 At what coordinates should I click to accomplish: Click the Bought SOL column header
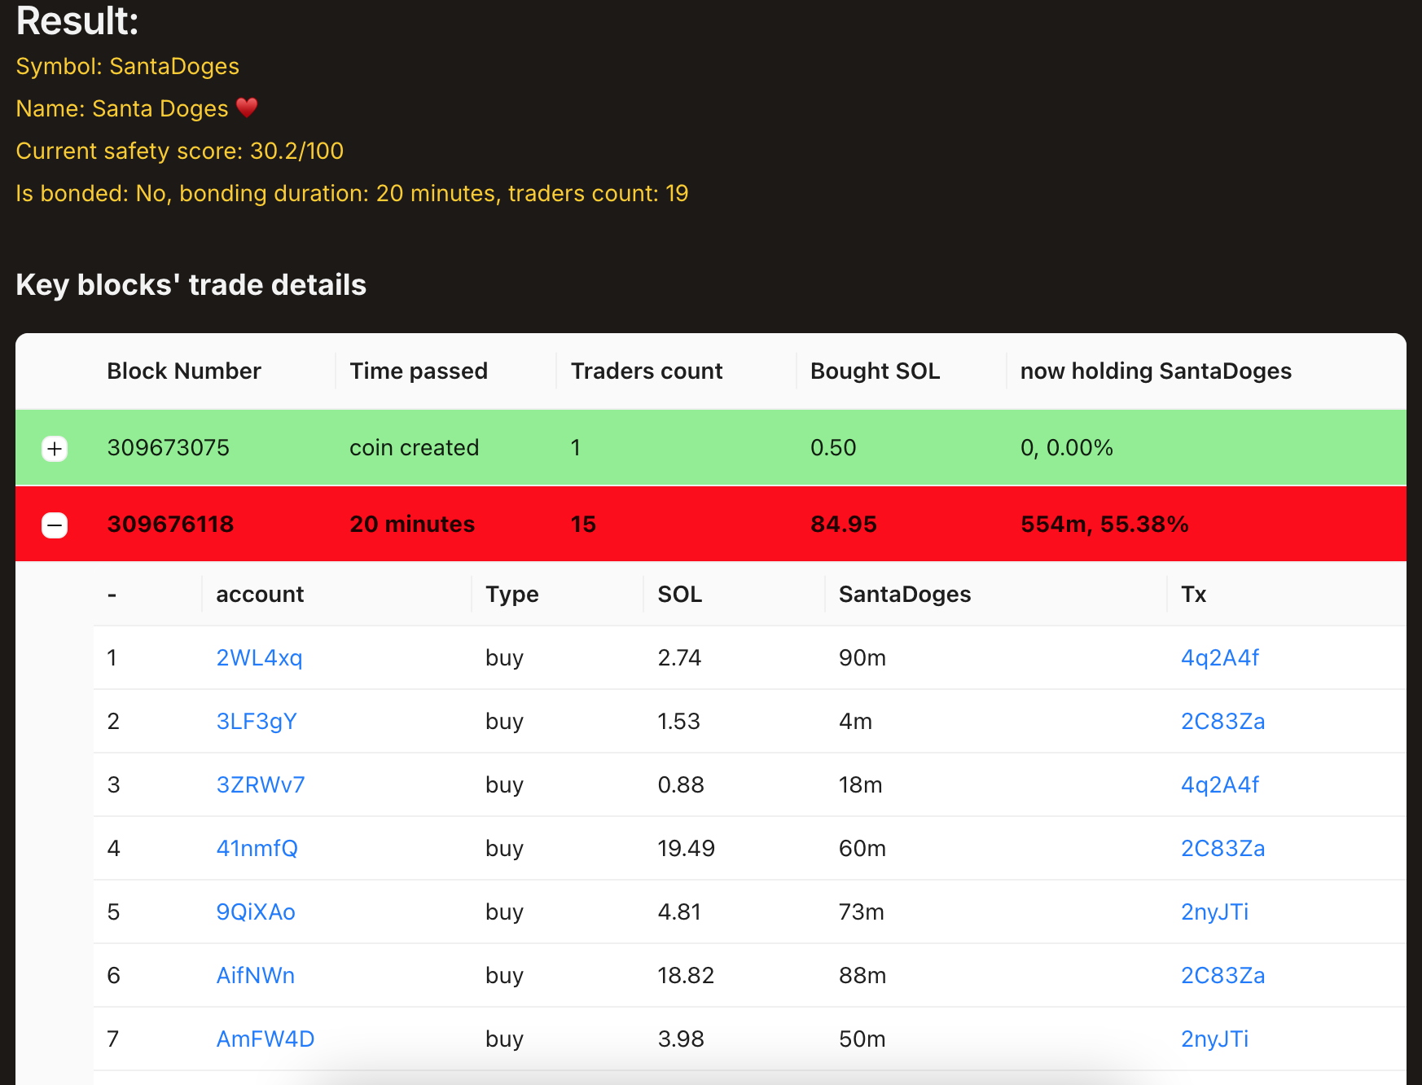pyautogui.click(x=875, y=371)
